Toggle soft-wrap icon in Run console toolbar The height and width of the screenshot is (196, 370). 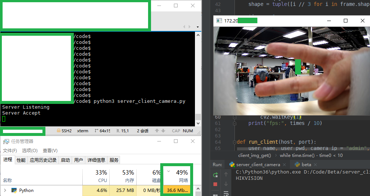pyautogui.click(x=226, y=193)
